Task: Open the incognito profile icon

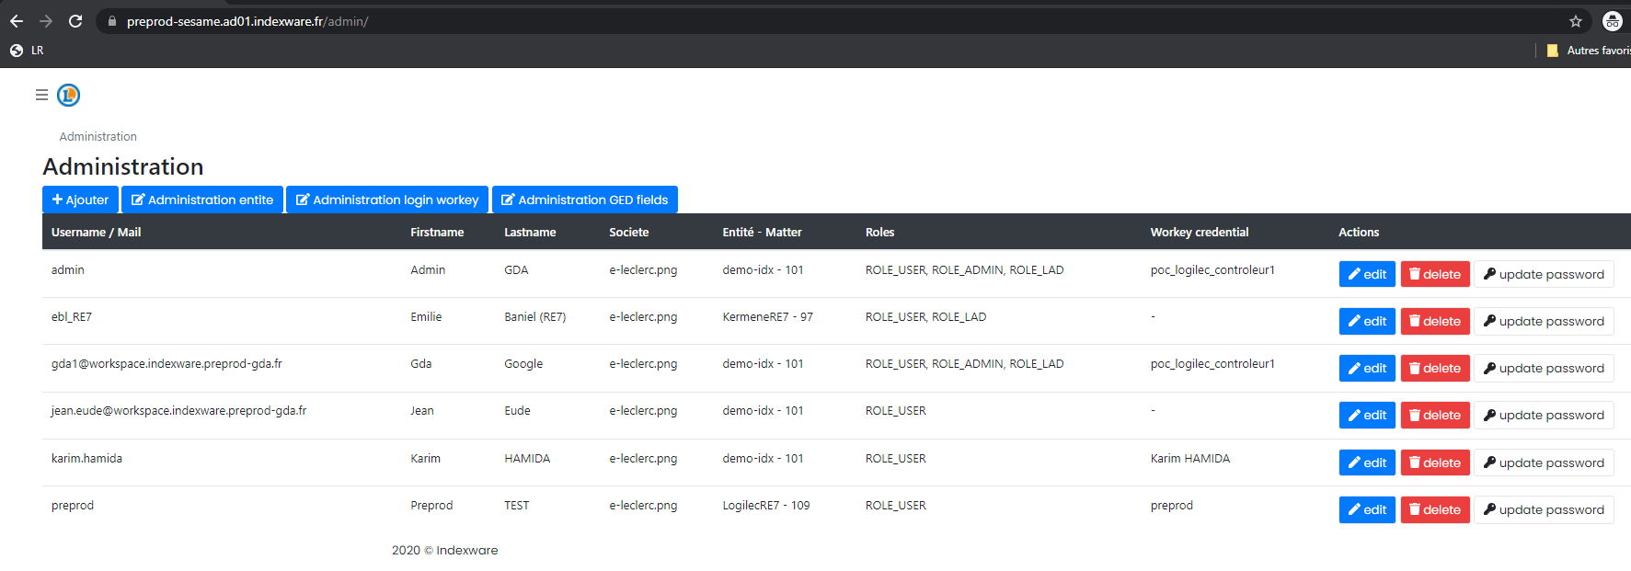Action: 1613,21
